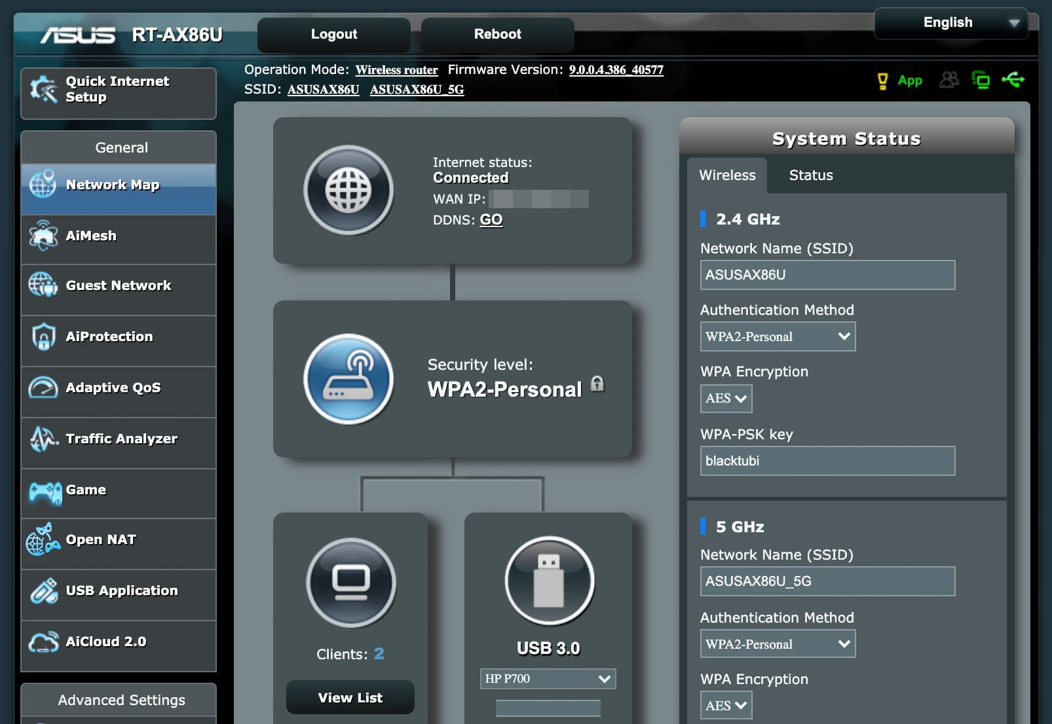Open the ASUS Router App link
Image resolution: width=1052 pixels, height=724 pixels.
click(x=911, y=80)
